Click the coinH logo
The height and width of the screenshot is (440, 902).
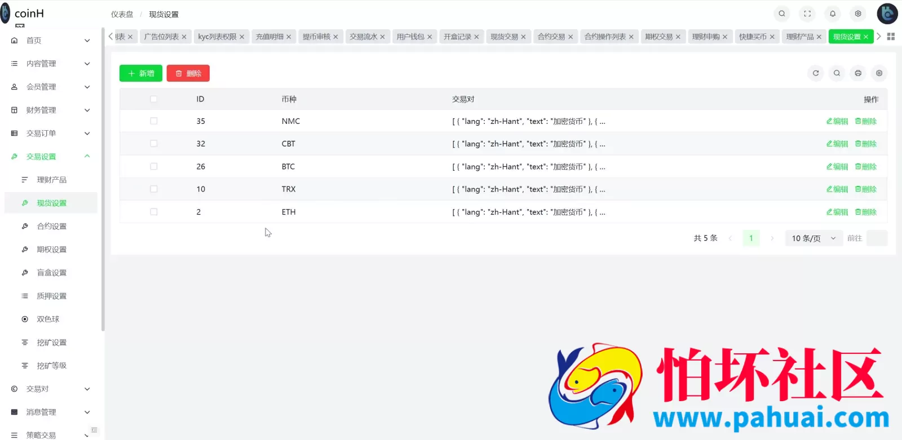[23, 14]
